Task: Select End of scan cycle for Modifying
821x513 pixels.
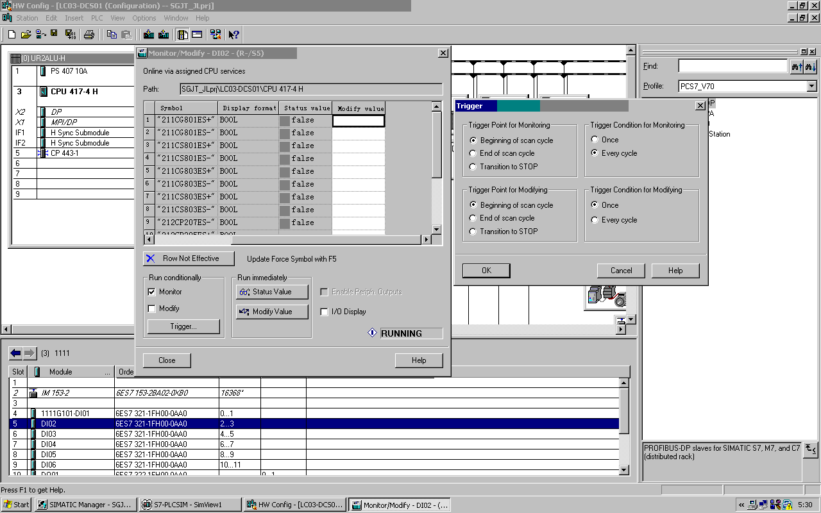Action: coord(473,218)
